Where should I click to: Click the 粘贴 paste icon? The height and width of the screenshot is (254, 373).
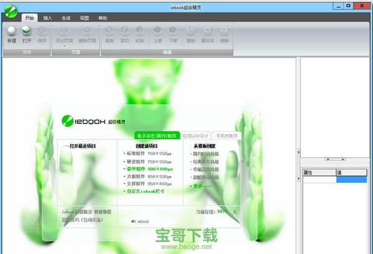[140, 31]
